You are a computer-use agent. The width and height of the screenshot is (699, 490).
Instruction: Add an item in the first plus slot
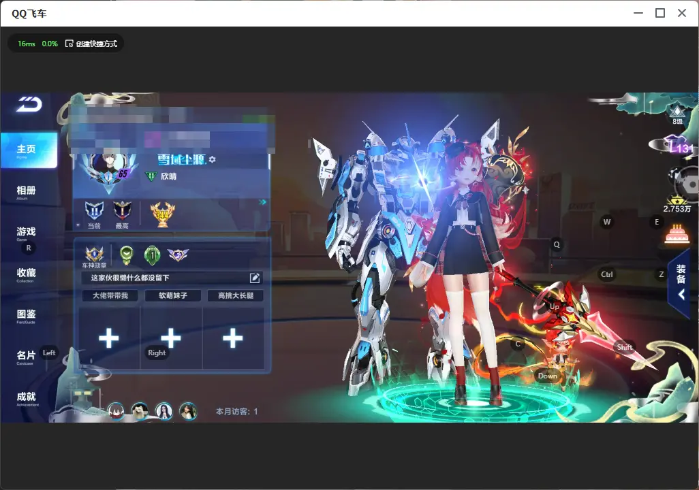[109, 338]
